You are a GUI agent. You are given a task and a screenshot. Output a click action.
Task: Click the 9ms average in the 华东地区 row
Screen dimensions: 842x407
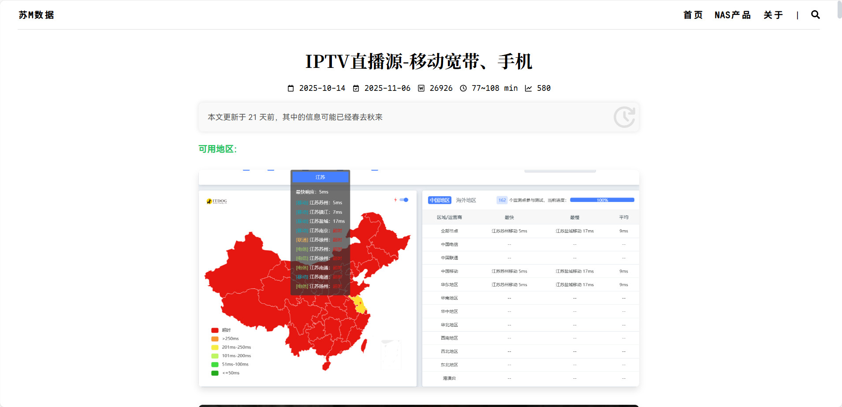[x=624, y=285]
